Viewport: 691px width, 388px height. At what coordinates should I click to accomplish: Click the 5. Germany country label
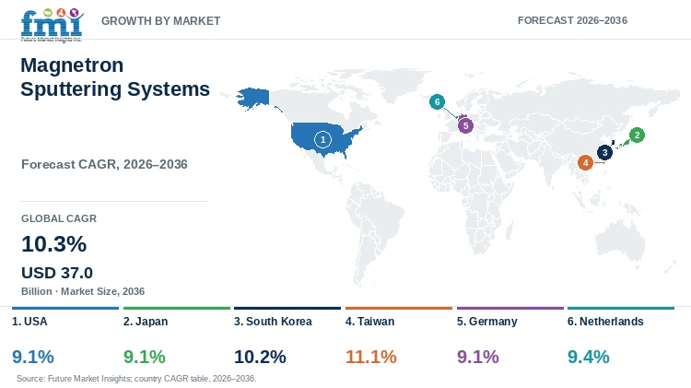pyautogui.click(x=487, y=322)
